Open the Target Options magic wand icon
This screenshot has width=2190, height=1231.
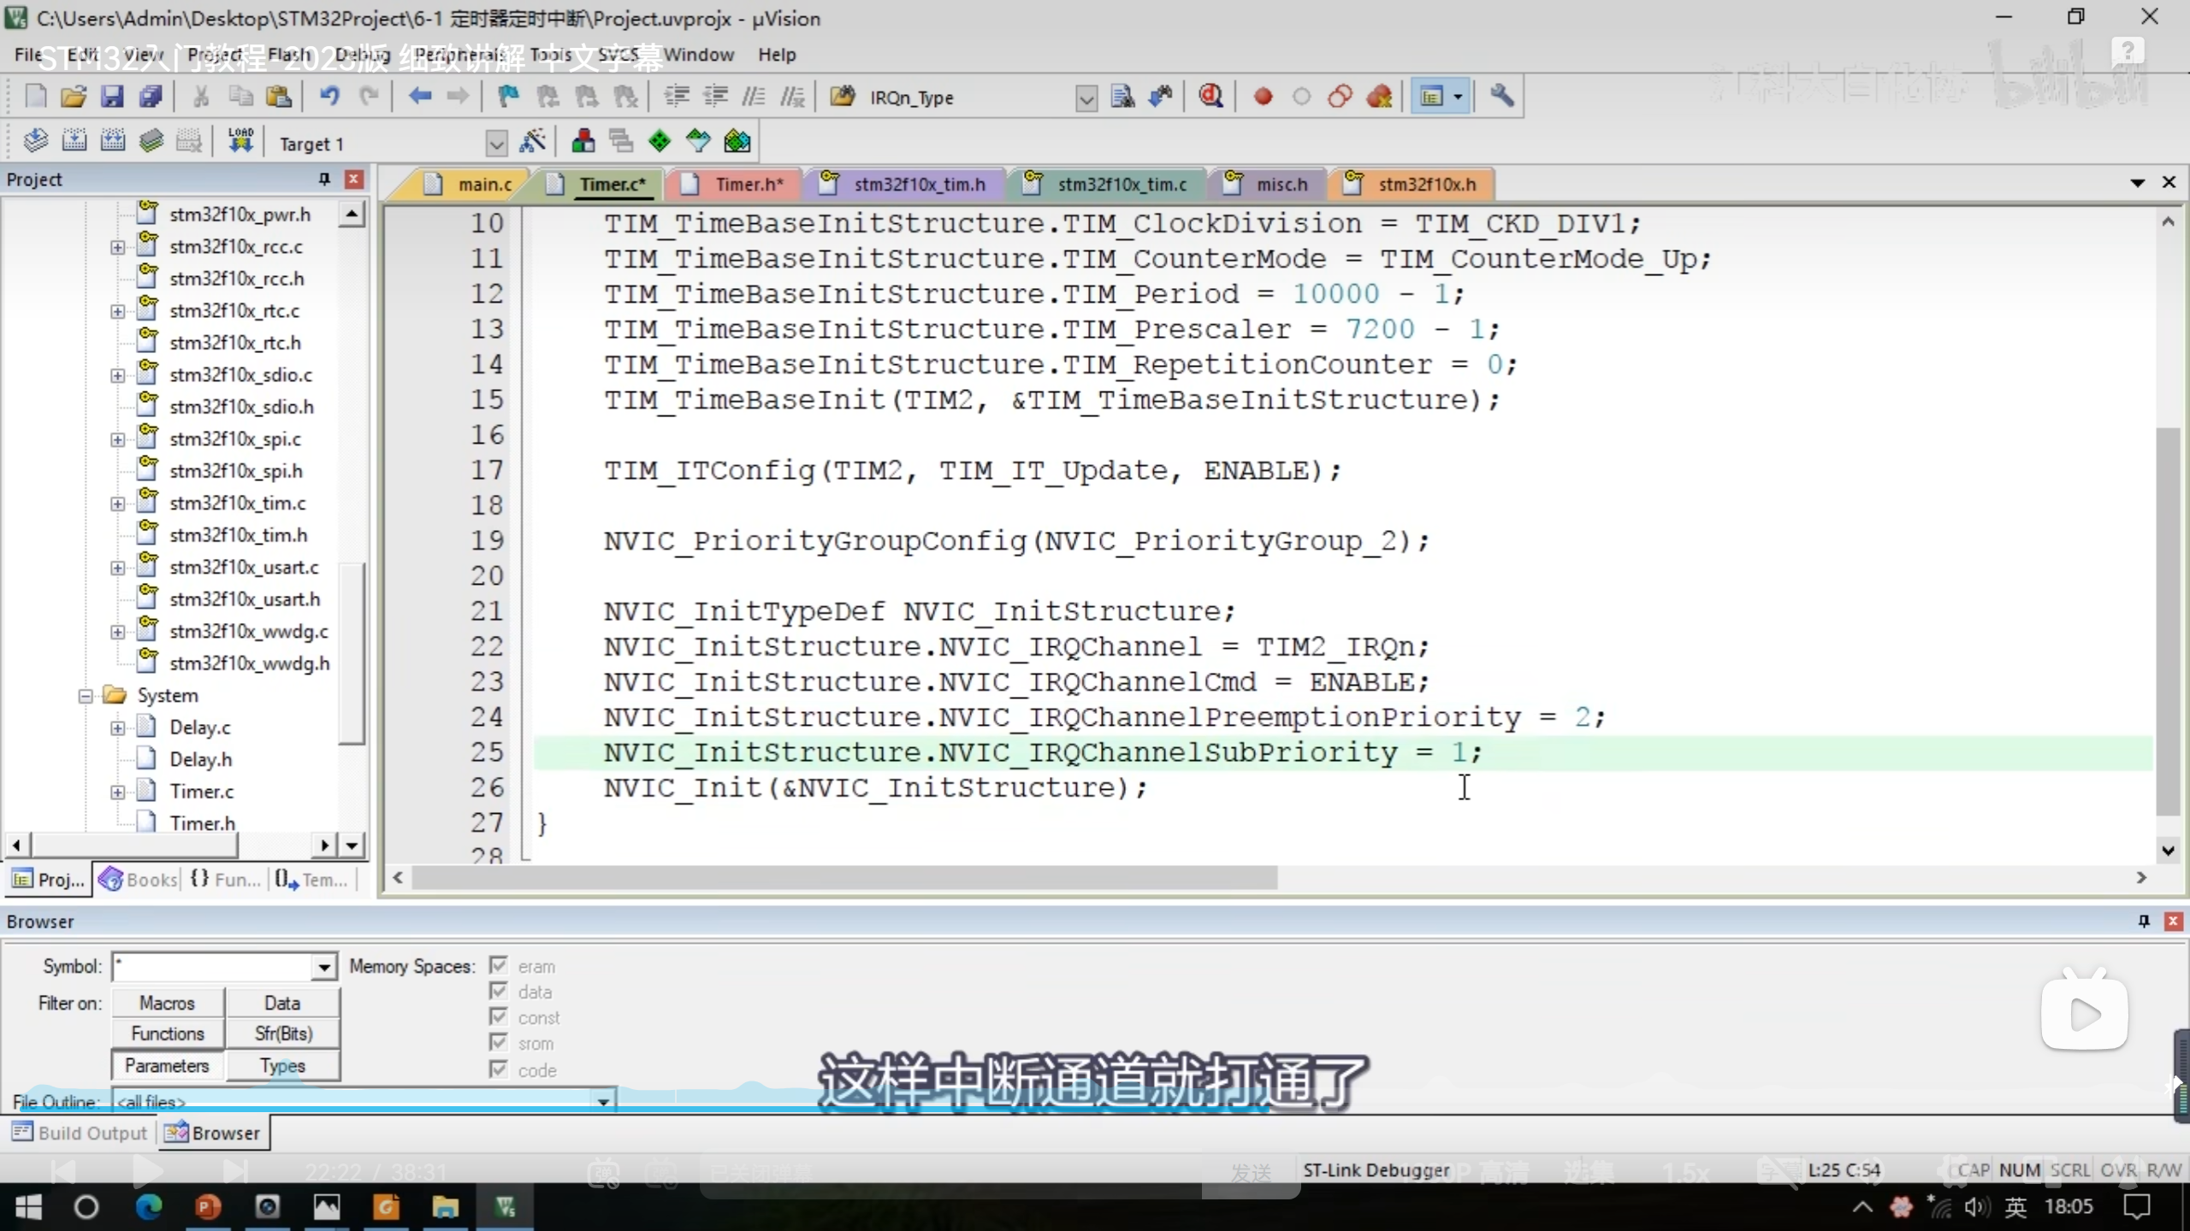point(532,141)
